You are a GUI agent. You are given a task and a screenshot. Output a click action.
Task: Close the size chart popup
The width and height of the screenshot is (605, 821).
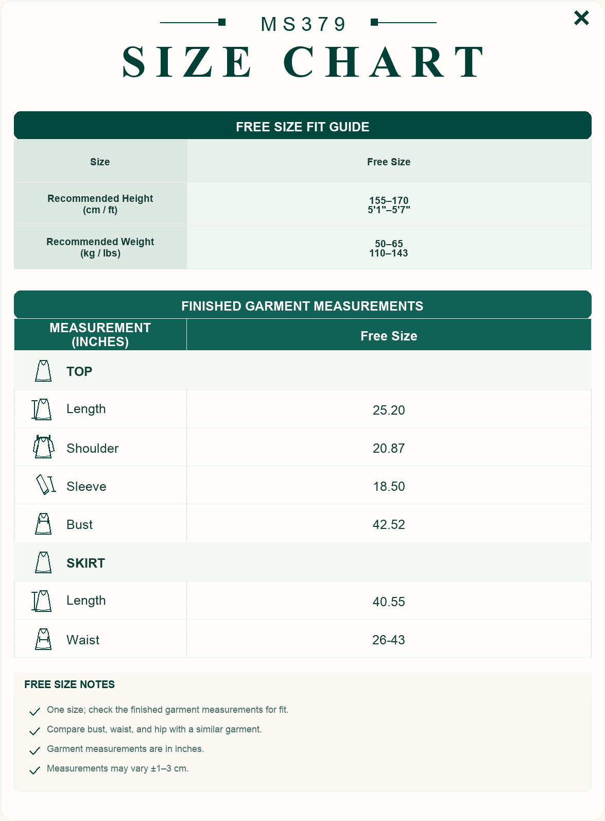[x=581, y=18]
